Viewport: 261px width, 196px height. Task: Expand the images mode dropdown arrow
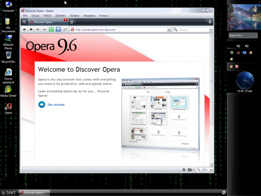[193, 170]
